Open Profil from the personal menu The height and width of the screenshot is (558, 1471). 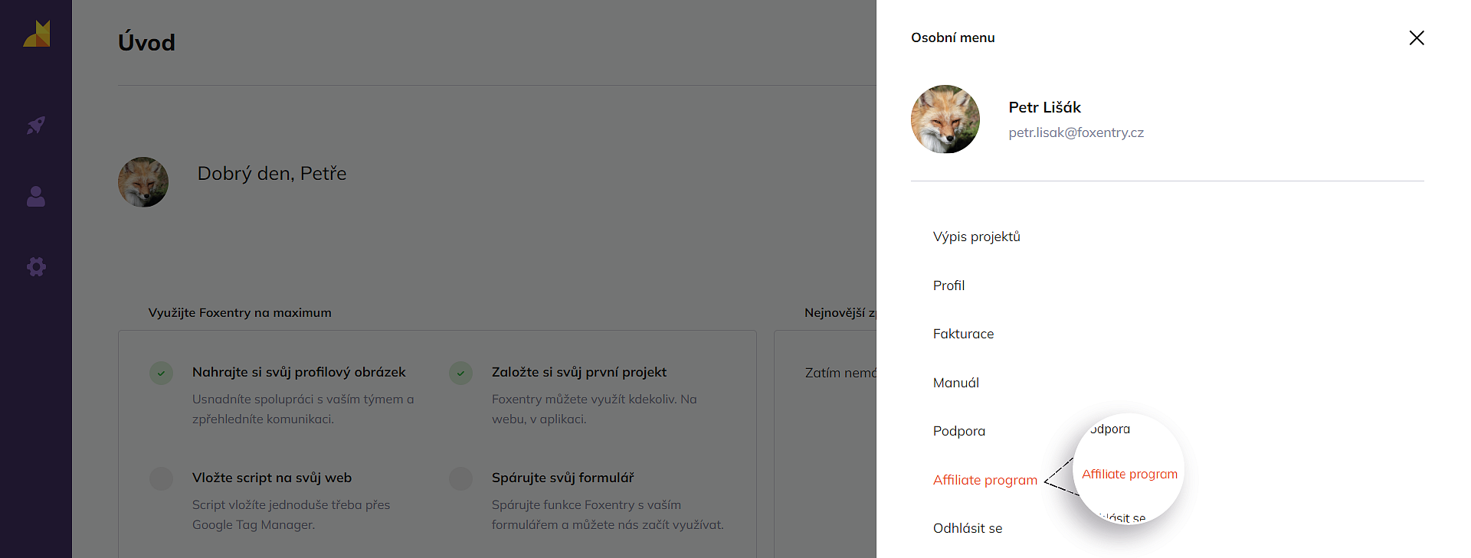[948, 286]
